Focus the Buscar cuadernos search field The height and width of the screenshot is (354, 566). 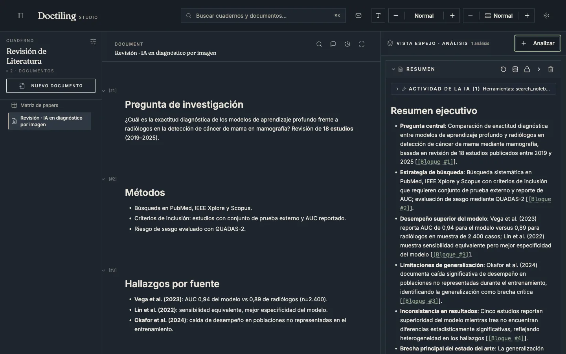coord(263,16)
